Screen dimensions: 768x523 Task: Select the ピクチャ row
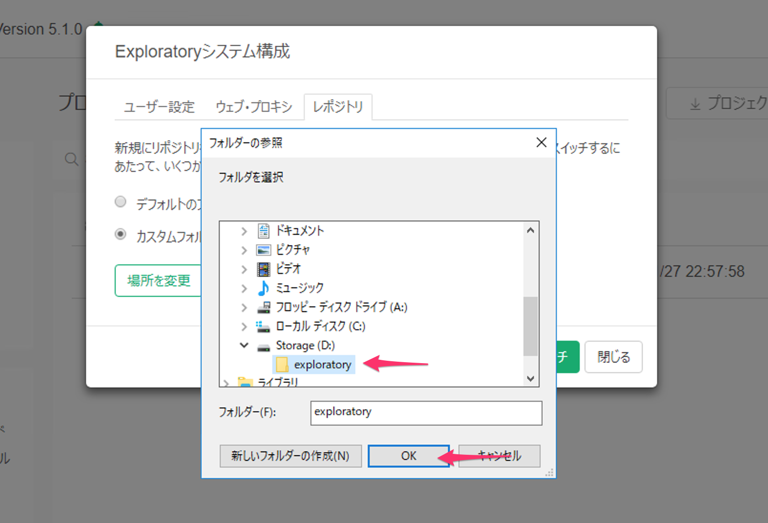coord(284,250)
